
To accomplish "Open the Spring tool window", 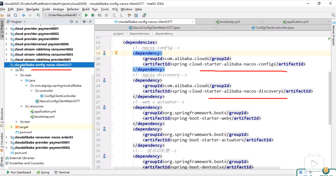I will pos(43,172).
